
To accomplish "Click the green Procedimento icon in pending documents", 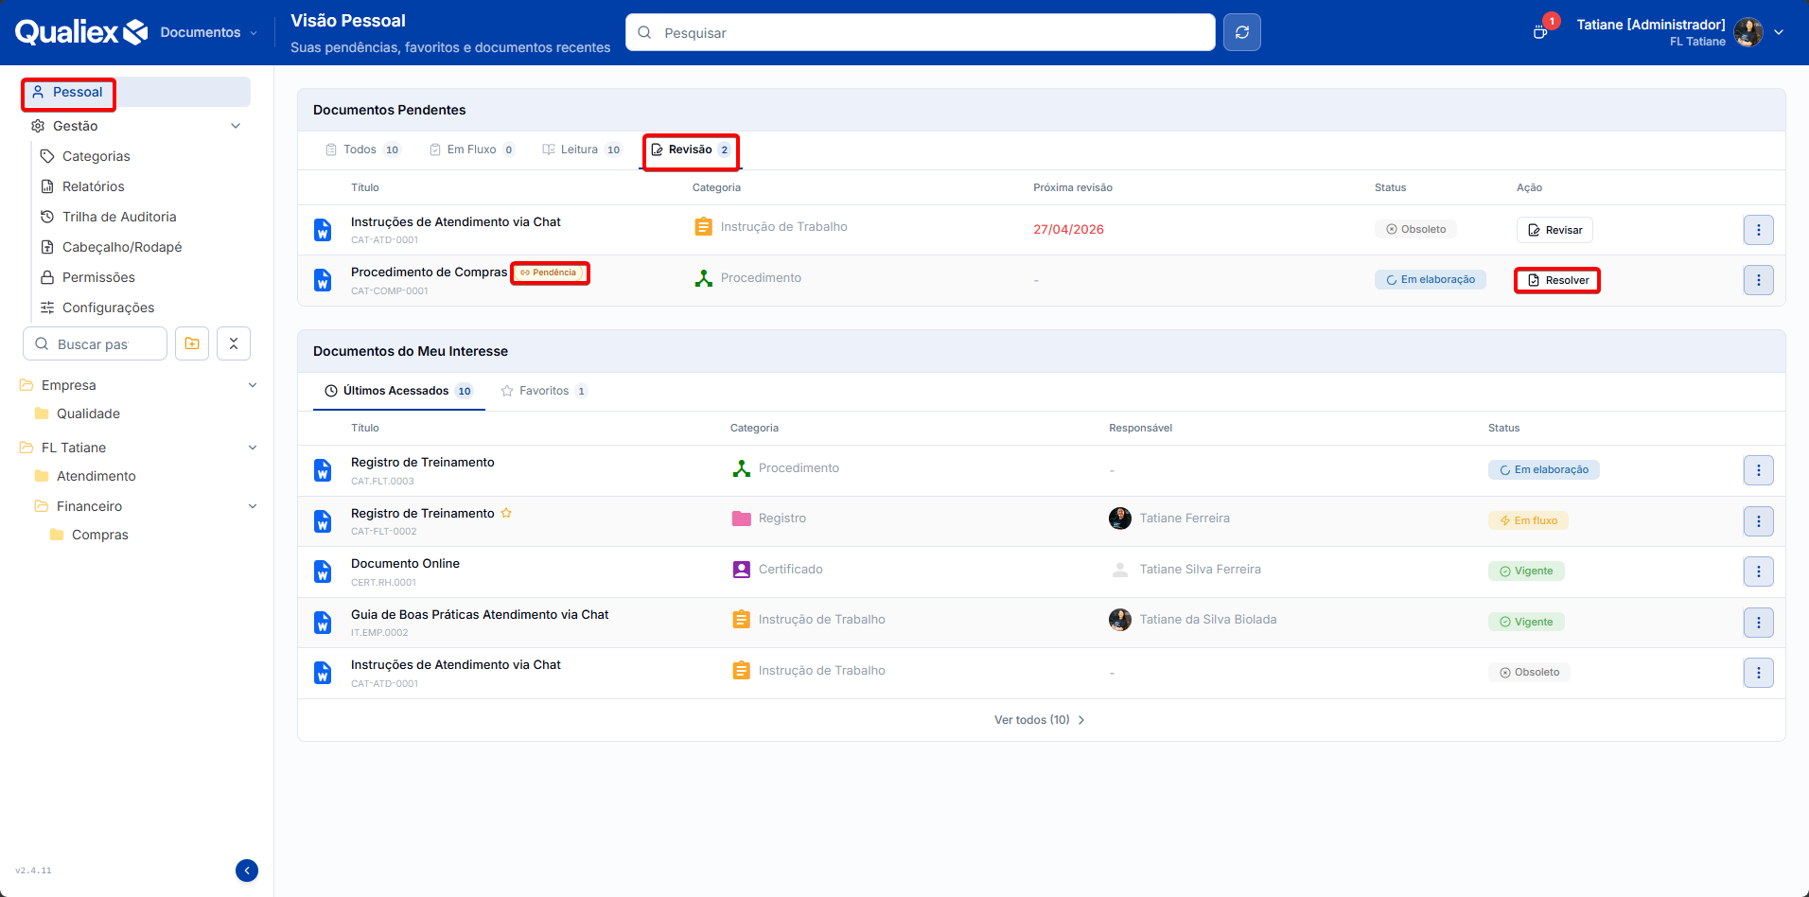I will pyautogui.click(x=704, y=278).
